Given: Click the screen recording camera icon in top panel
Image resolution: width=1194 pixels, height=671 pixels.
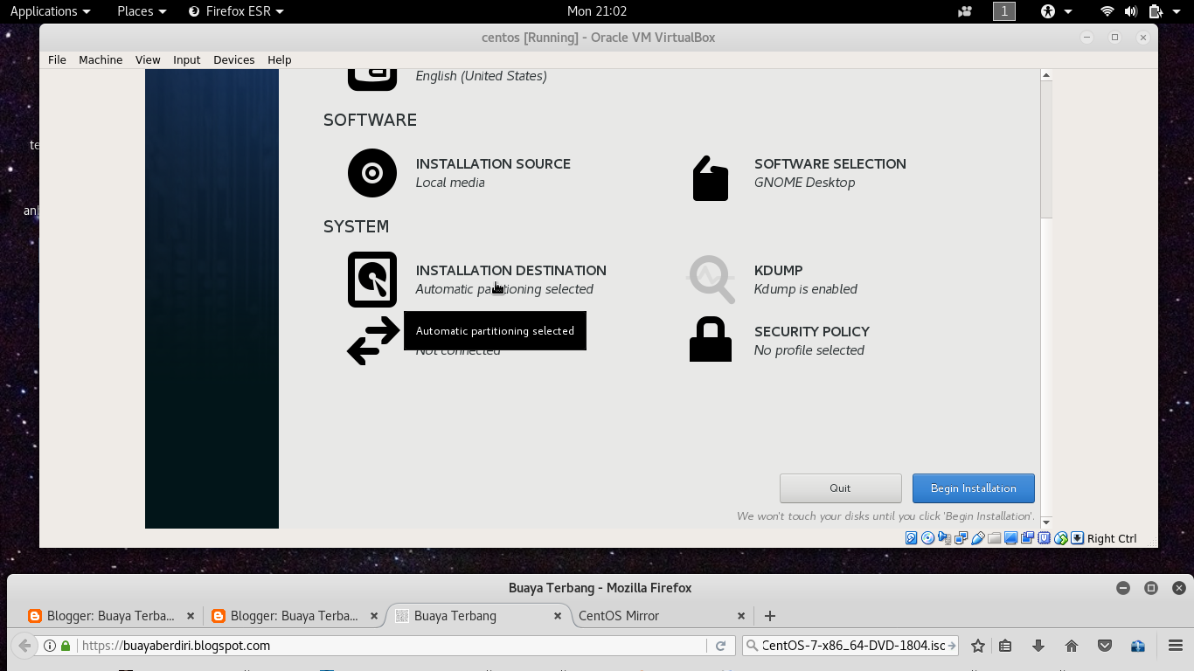Looking at the screenshot, I should point(965,11).
